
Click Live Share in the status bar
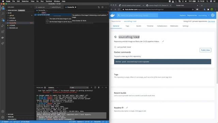[25, 122]
